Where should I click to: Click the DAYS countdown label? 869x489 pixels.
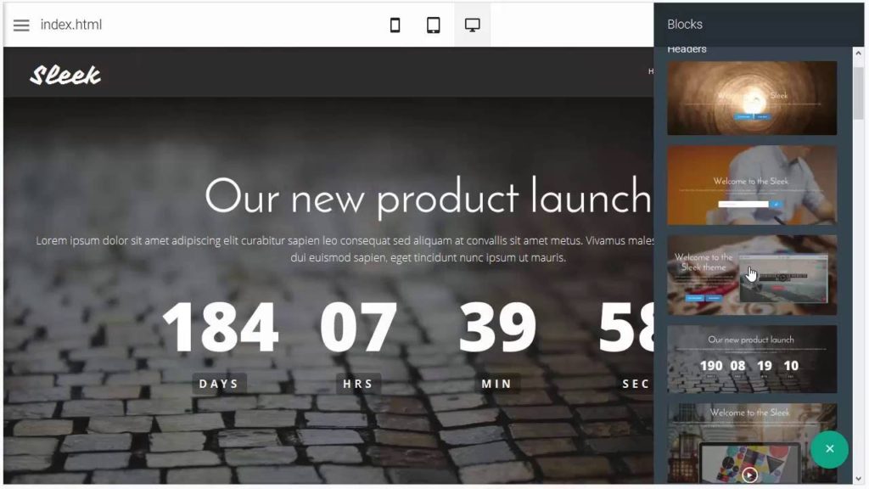[219, 384]
